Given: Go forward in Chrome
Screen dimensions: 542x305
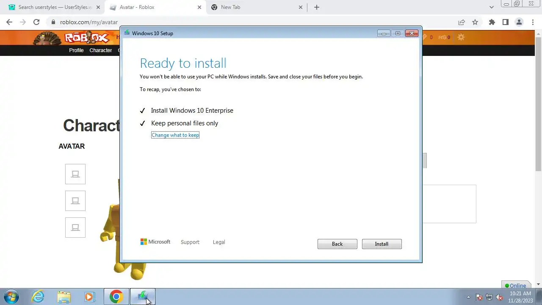Looking at the screenshot, I should [23, 22].
